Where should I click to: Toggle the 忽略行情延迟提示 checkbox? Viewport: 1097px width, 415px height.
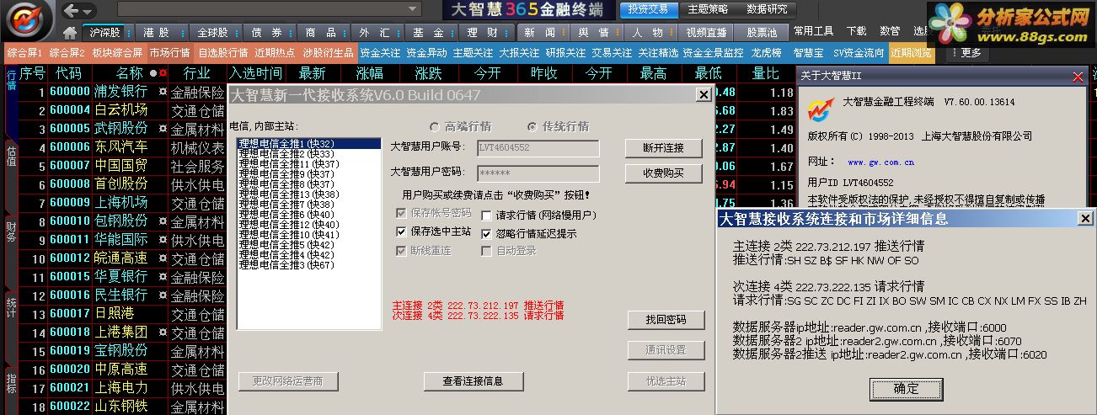(487, 233)
